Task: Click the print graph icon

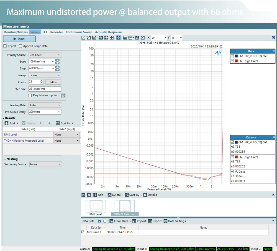Action: tap(94, 38)
